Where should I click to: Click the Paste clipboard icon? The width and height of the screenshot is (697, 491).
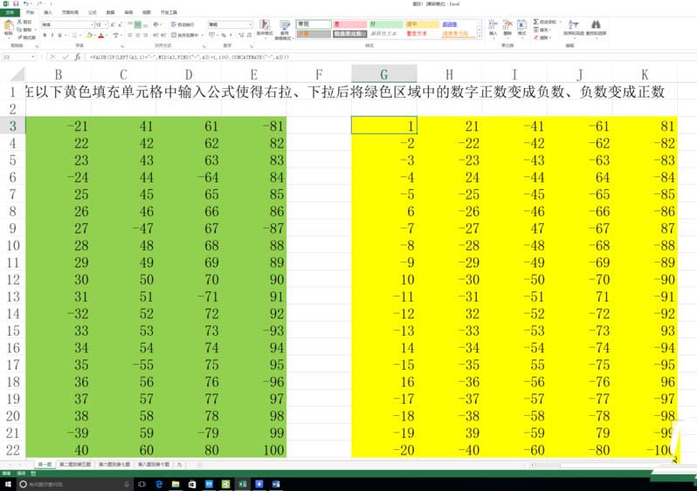pos(9,25)
